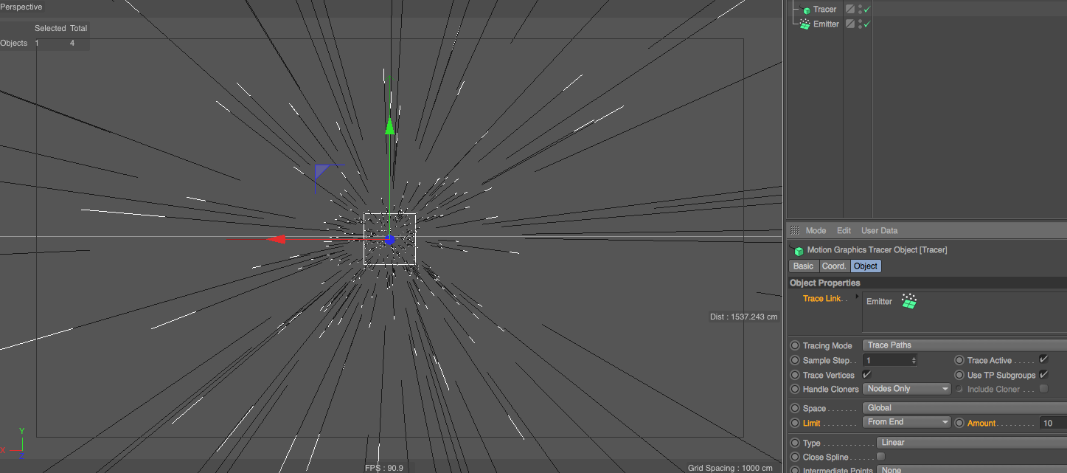The width and height of the screenshot is (1067, 473).
Task: Click the orange Amount label
Action: (x=981, y=423)
